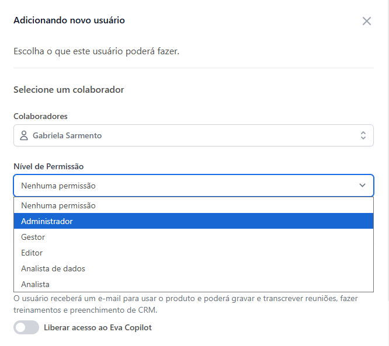This screenshot has width=389, height=346.
Task: Choose the Administrador permission option
Action: (x=47, y=221)
